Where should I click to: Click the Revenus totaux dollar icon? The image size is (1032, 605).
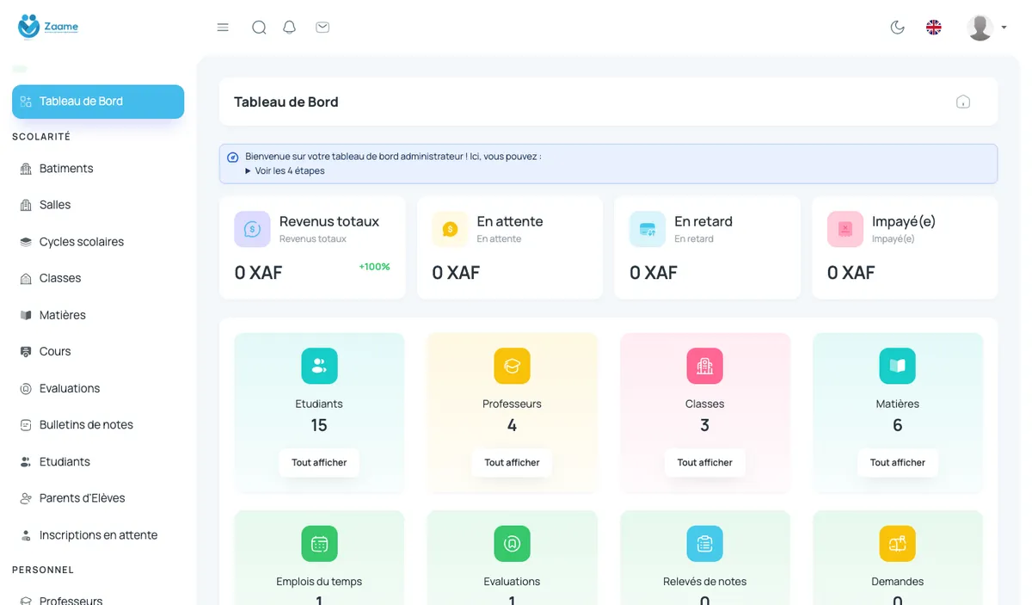coord(252,229)
